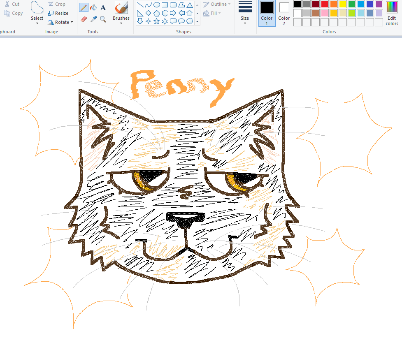Select the Eraser tool
This screenshot has height=359, width=402.
(84, 19)
